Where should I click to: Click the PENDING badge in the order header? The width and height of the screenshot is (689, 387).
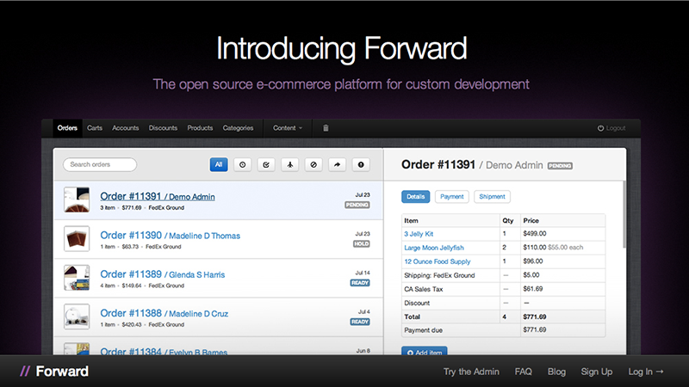(x=560, y=166)
